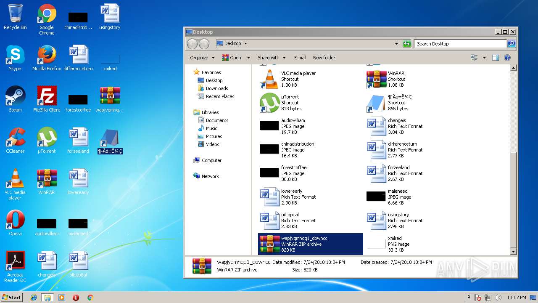The width and height of the screenshot is (538, 303).
Task: Launch WinRAR desktop shortcut
Action: [x=47, y=182]
